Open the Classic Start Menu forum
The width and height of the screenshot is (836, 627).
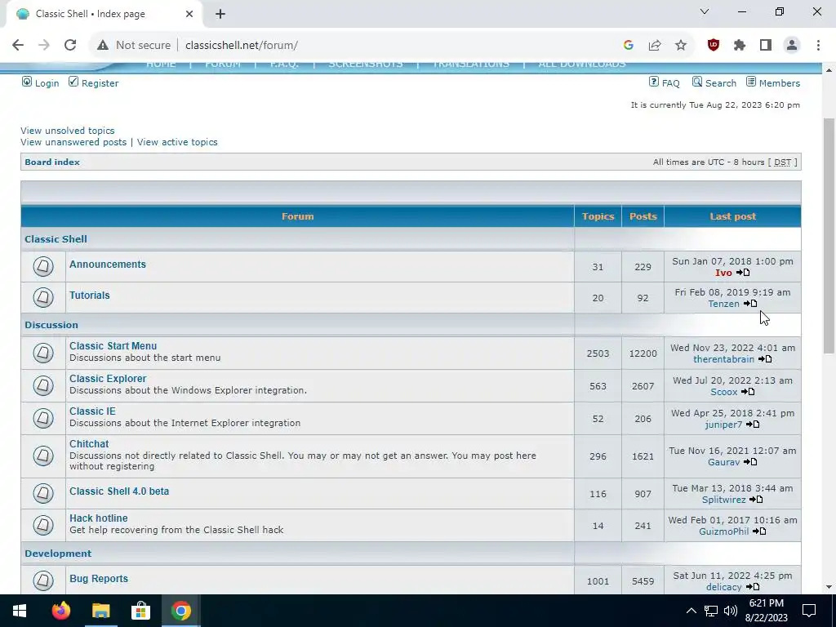[x=113, y=346]
